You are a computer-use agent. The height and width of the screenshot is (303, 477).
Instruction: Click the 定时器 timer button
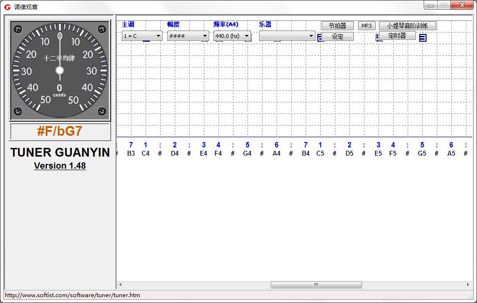[397, 35]
